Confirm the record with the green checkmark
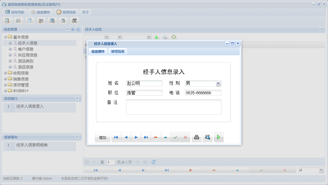This screenshot has width=328, height=185. pos(175,137)
